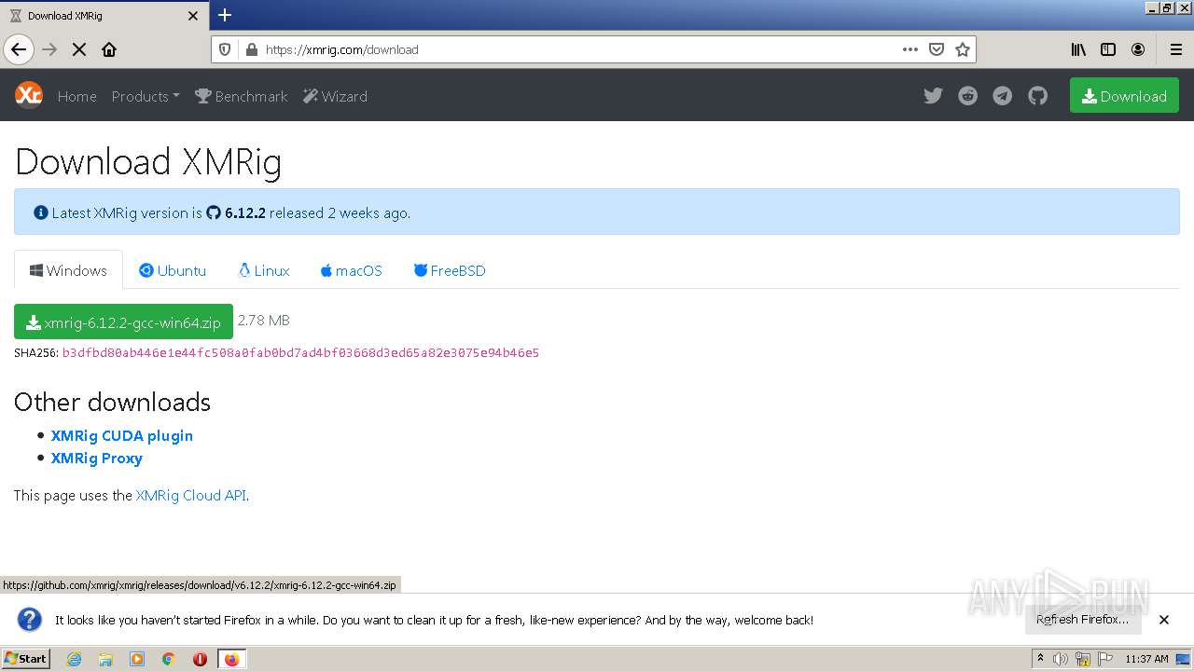Click the SHA256 hash value
Viewport: 1194px width, 671px height.
[x=300, y=352]
